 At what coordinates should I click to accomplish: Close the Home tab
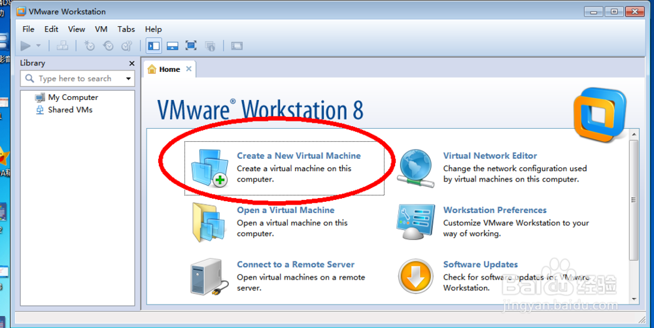pos(189,69)
